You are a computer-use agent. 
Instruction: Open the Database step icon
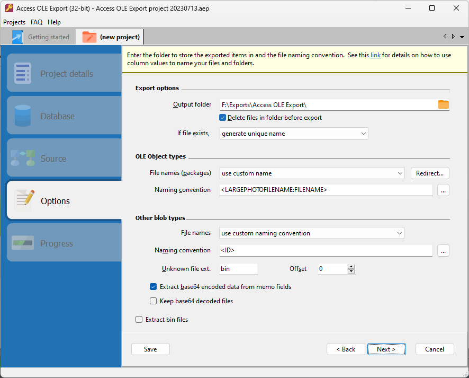[23, 116]
